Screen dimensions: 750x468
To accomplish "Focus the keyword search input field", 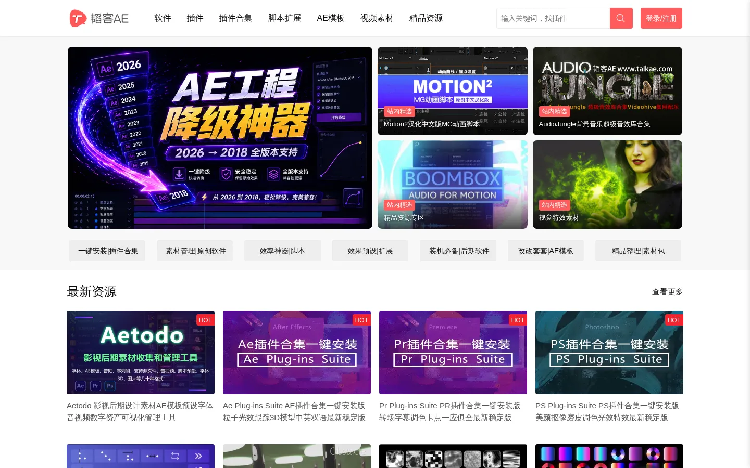I will pyautogui.click(x=553, y=18).
